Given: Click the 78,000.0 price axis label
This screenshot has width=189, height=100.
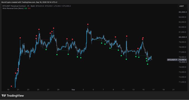Looking at the screenshot, I should click(183, 47).
